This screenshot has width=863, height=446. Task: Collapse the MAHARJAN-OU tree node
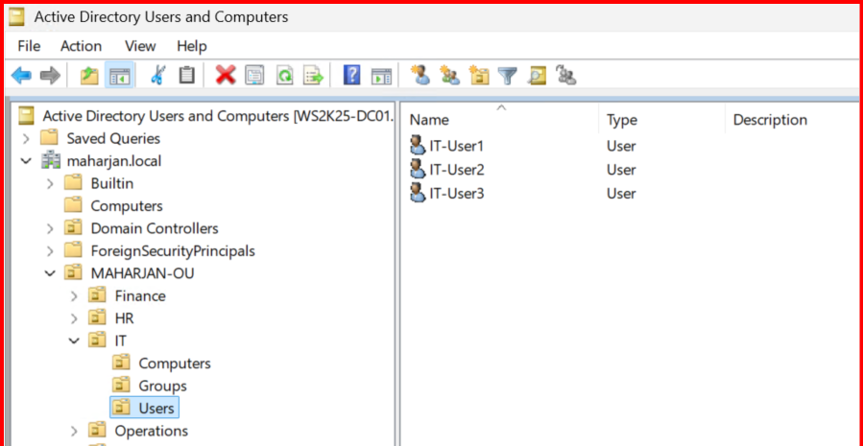[x=50, y=273]
